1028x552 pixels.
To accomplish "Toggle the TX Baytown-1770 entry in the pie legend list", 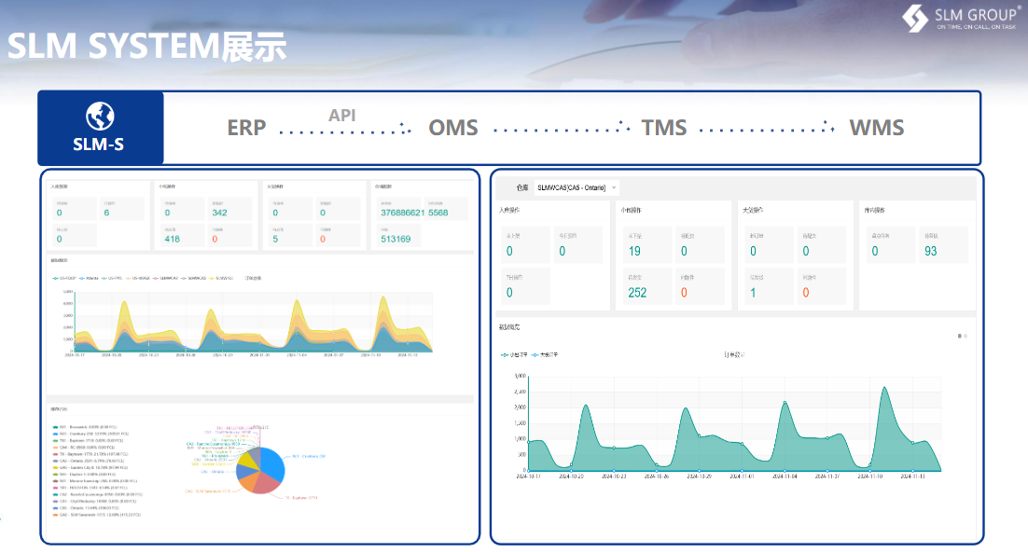I will [x=91, y=454].
